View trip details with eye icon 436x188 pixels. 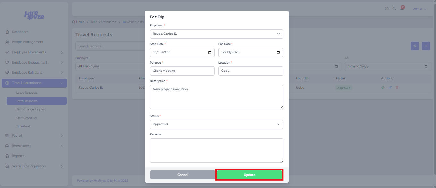383,88
